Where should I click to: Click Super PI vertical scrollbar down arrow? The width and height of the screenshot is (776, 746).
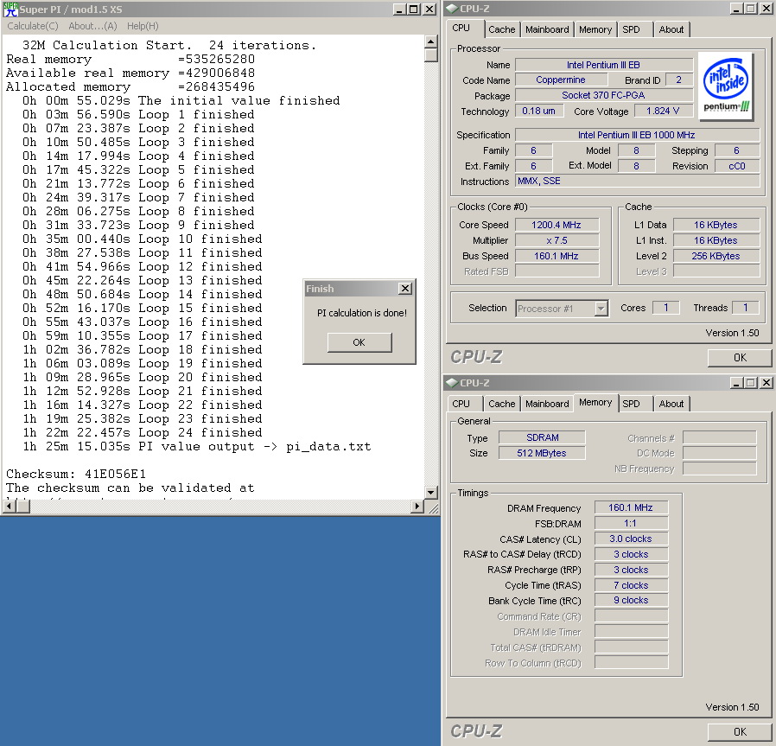tap(430, 493)
